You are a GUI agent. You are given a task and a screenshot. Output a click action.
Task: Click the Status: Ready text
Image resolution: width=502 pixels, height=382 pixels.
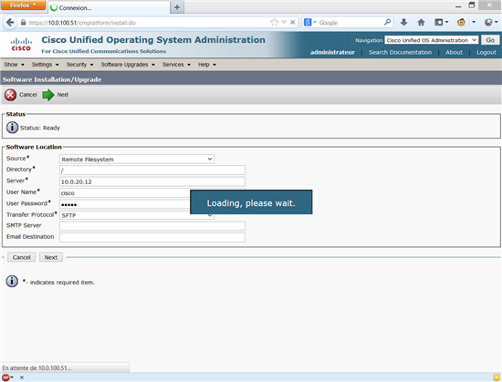click(x=40, y=128)
